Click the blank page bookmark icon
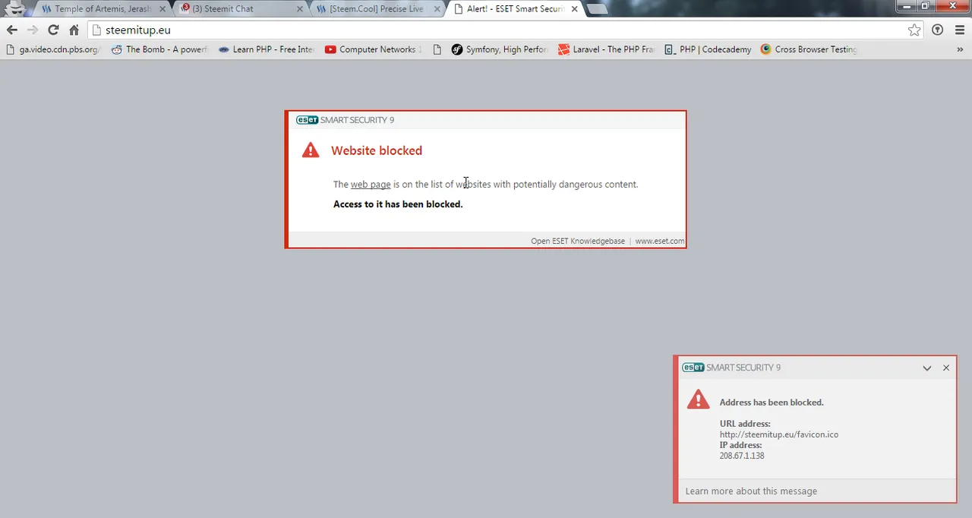 tap(437, 49)
